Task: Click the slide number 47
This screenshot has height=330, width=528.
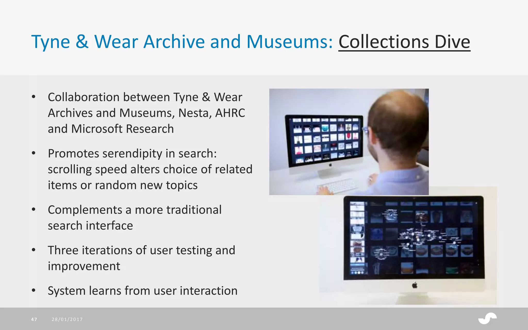Action: [x=34, y=319]
